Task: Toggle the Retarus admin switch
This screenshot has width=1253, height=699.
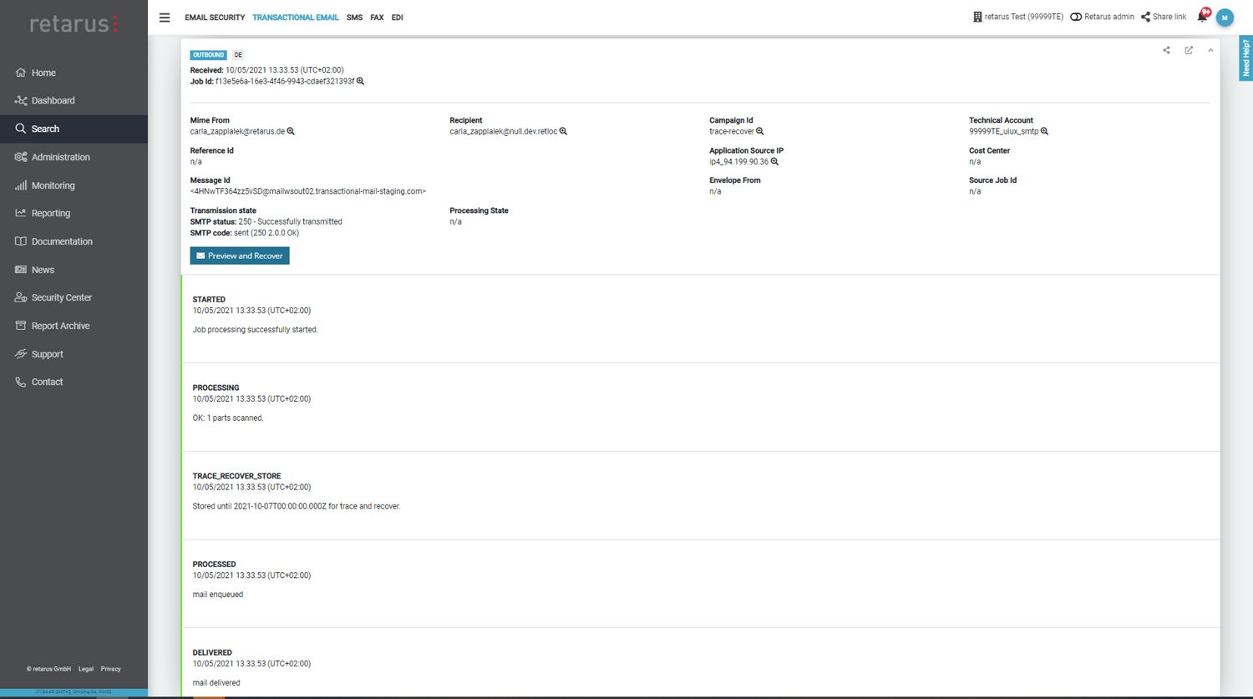Action: tap(1076, 17)
